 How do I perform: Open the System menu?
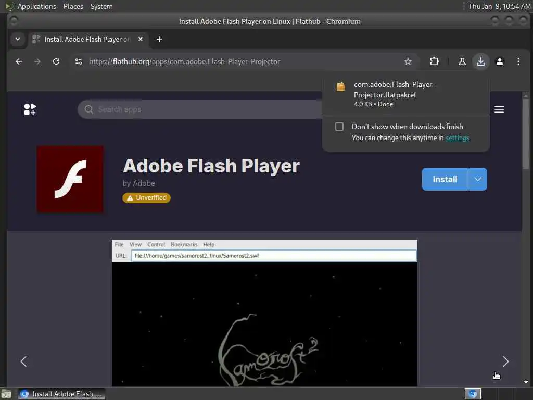(101, 6)
